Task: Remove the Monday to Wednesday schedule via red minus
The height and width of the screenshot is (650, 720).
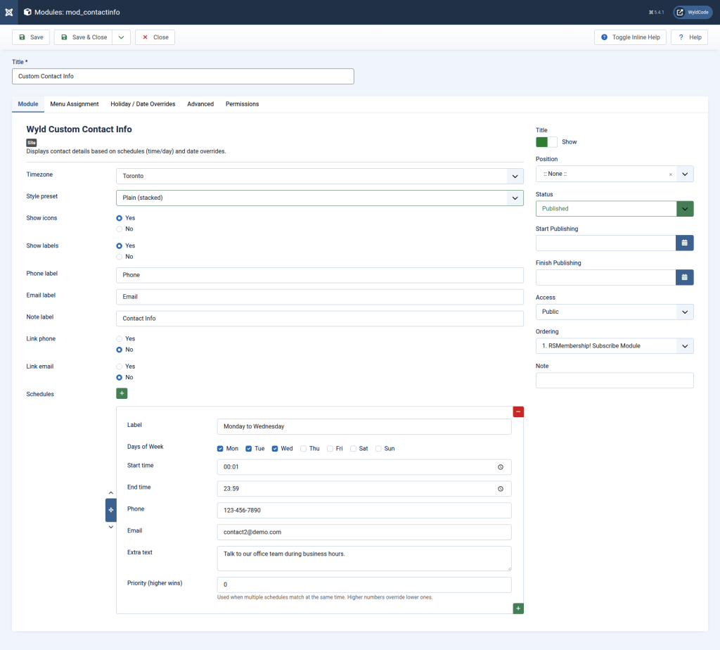Action: point(518,411)
